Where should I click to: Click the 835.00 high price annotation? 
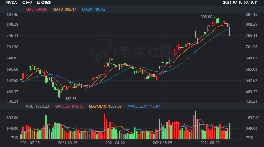click(x=206, y=17)
